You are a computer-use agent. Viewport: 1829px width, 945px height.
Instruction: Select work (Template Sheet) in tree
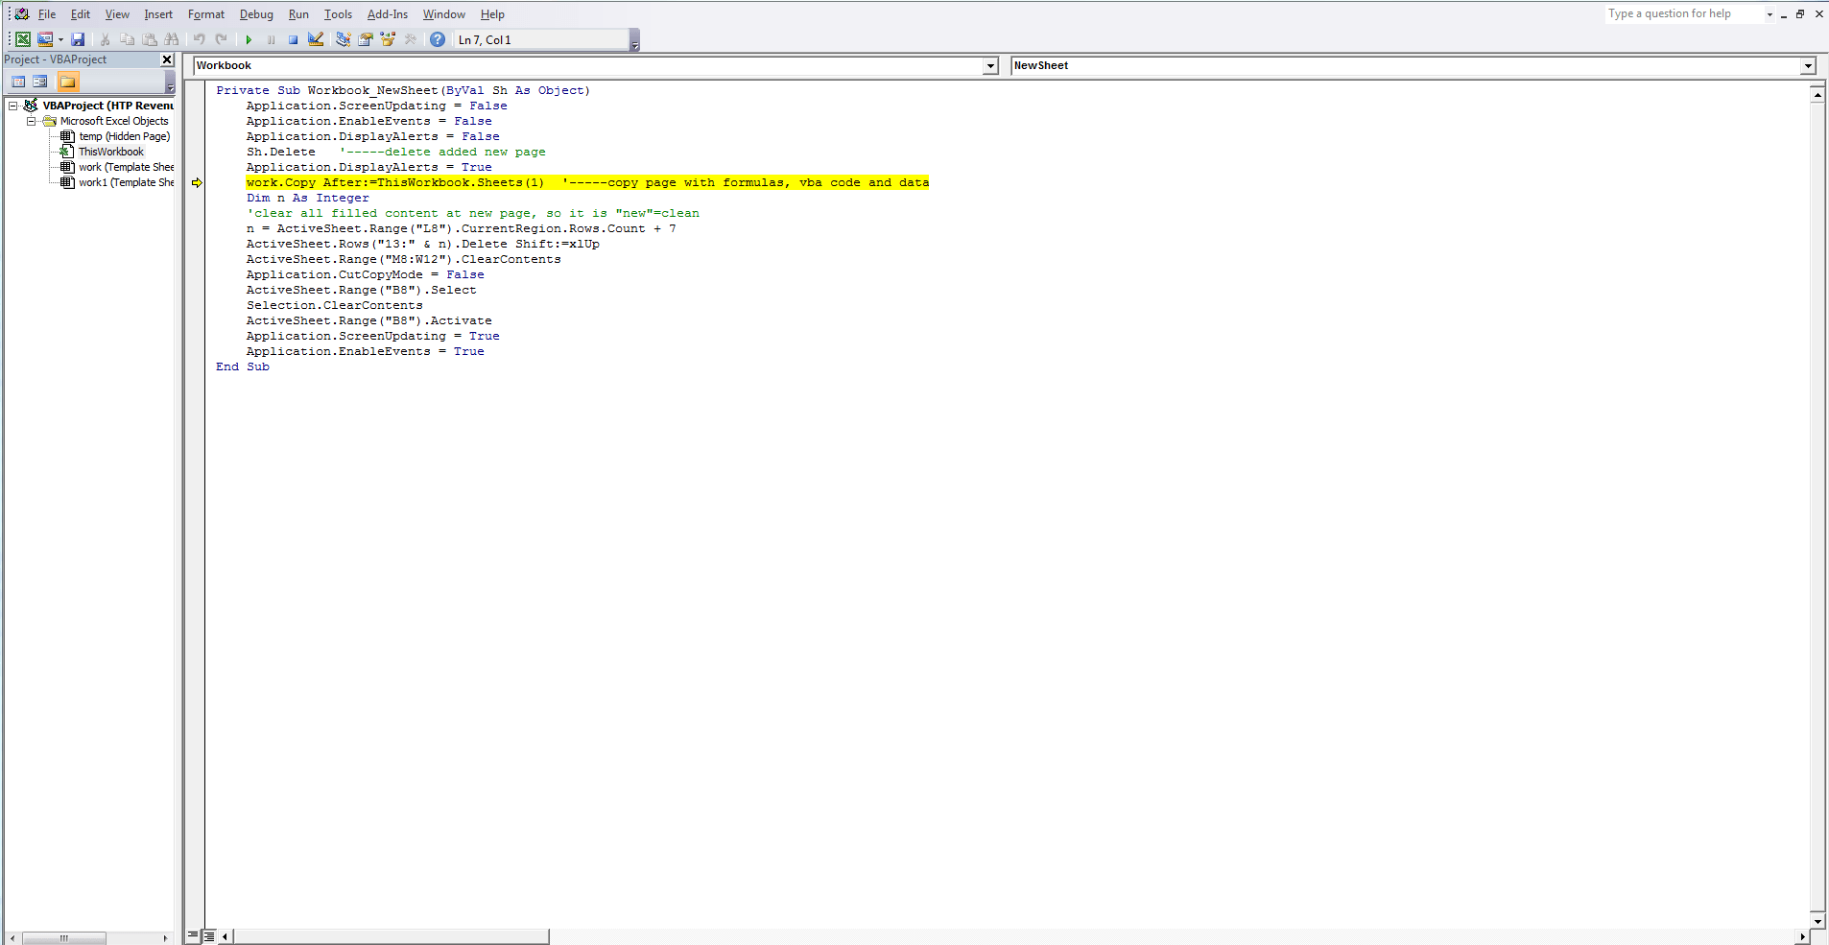click(126, 167)
